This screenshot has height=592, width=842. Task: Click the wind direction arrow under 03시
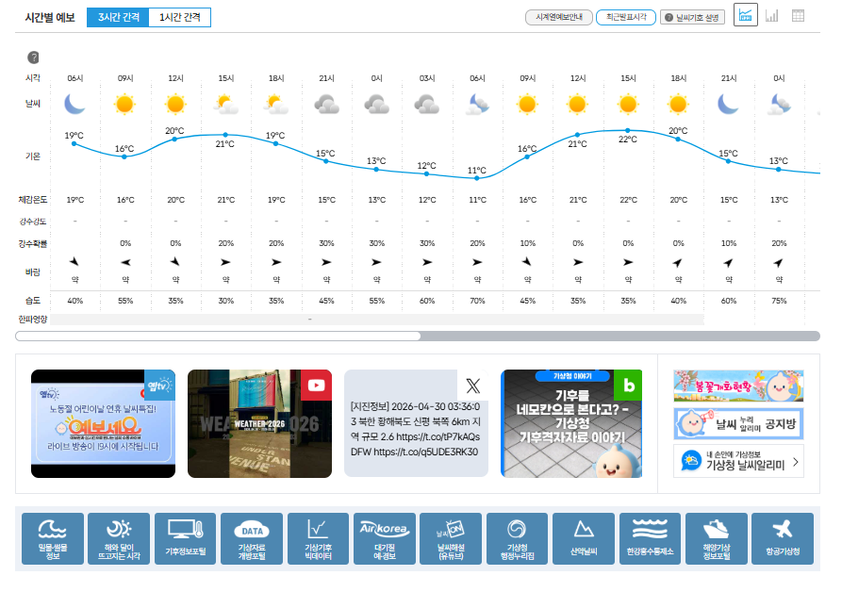coord(427,262)
